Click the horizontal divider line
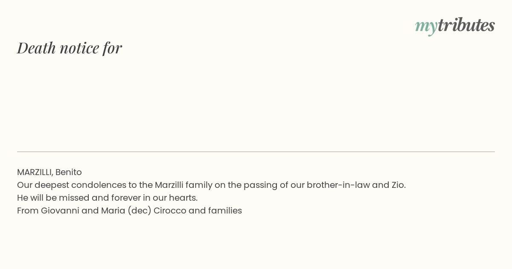This screenshot has width=512, height=269. coord(256,152)
